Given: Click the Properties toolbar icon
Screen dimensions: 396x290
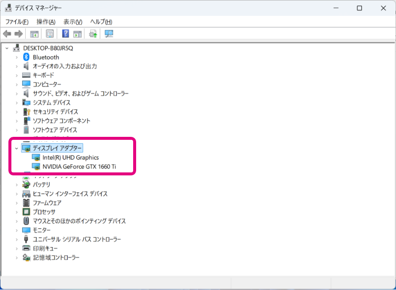Looking at the screenshot, I should tap(50, 34).
